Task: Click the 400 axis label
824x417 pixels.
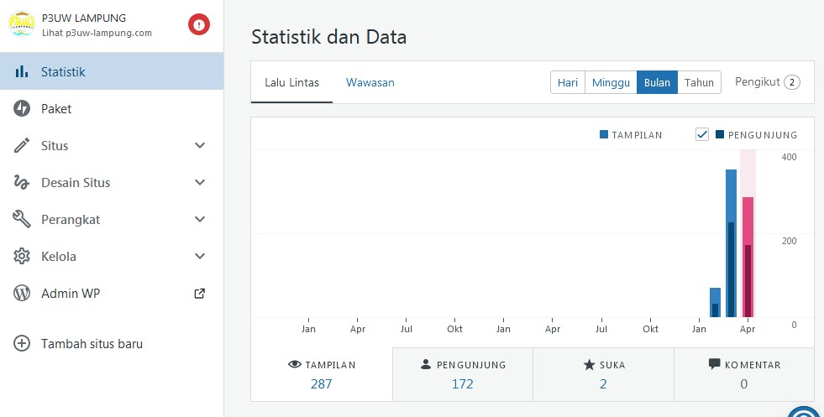Action: 789,157
